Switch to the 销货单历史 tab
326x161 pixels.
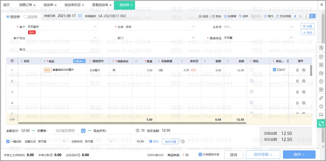point(73,5)
